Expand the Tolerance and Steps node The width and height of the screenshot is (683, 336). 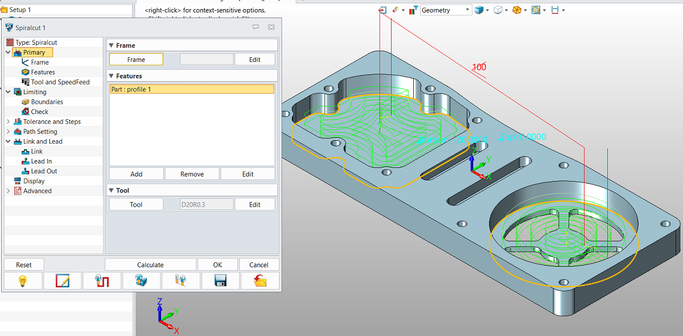(8, 121)
